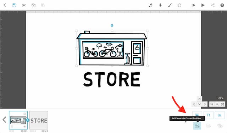This screenshot has width=227, height=133.
Task: Add a chart to the canvas
Action: [220, 115]
